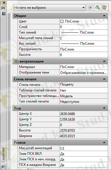Click the Ширина value 4835.9315
This screenshot has width=111, height=170.
[84, 136]
